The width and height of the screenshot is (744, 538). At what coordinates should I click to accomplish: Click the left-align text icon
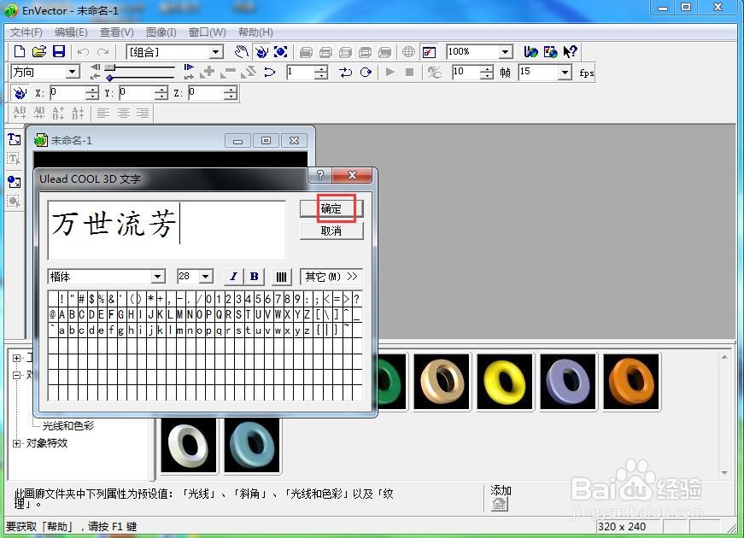coord(103,113)
